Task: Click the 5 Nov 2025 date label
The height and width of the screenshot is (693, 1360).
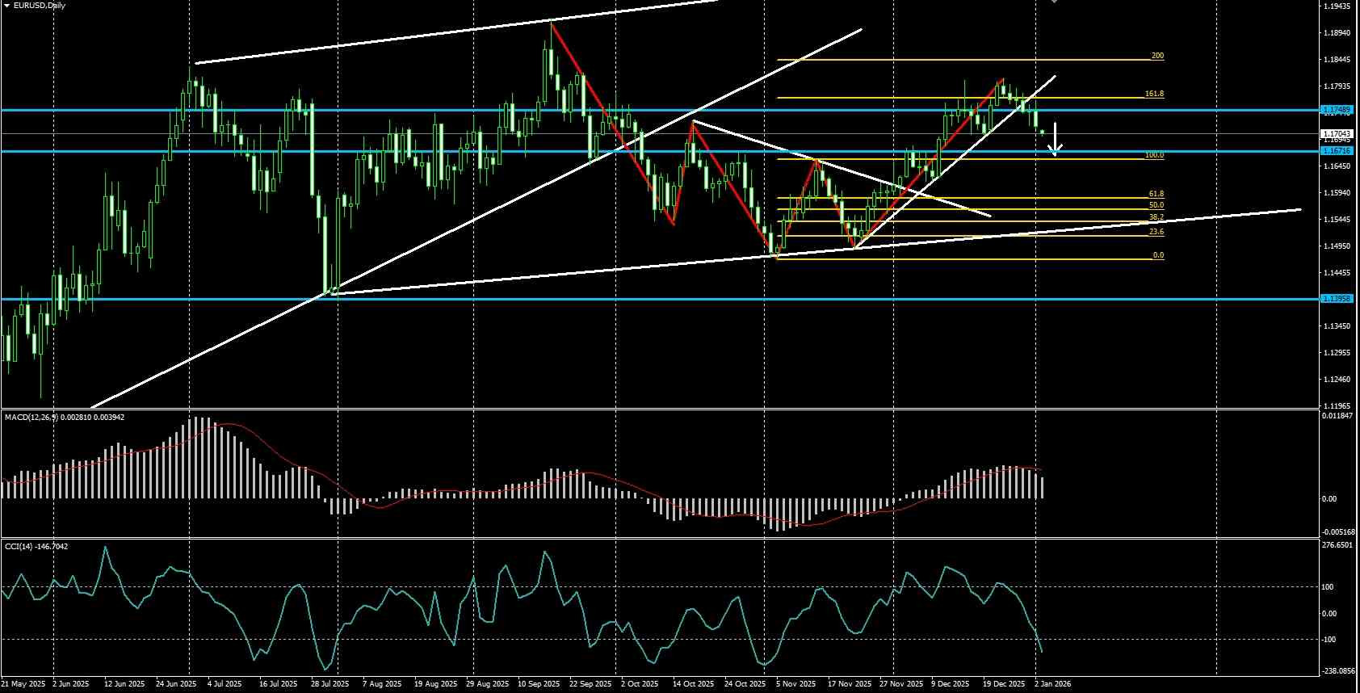Action: (x=795, y=684)
